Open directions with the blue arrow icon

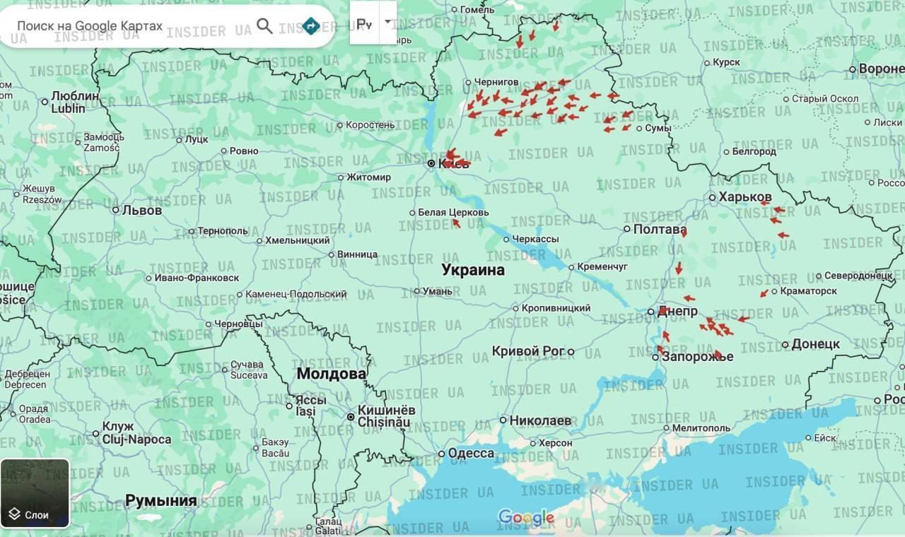pos(311,26)
